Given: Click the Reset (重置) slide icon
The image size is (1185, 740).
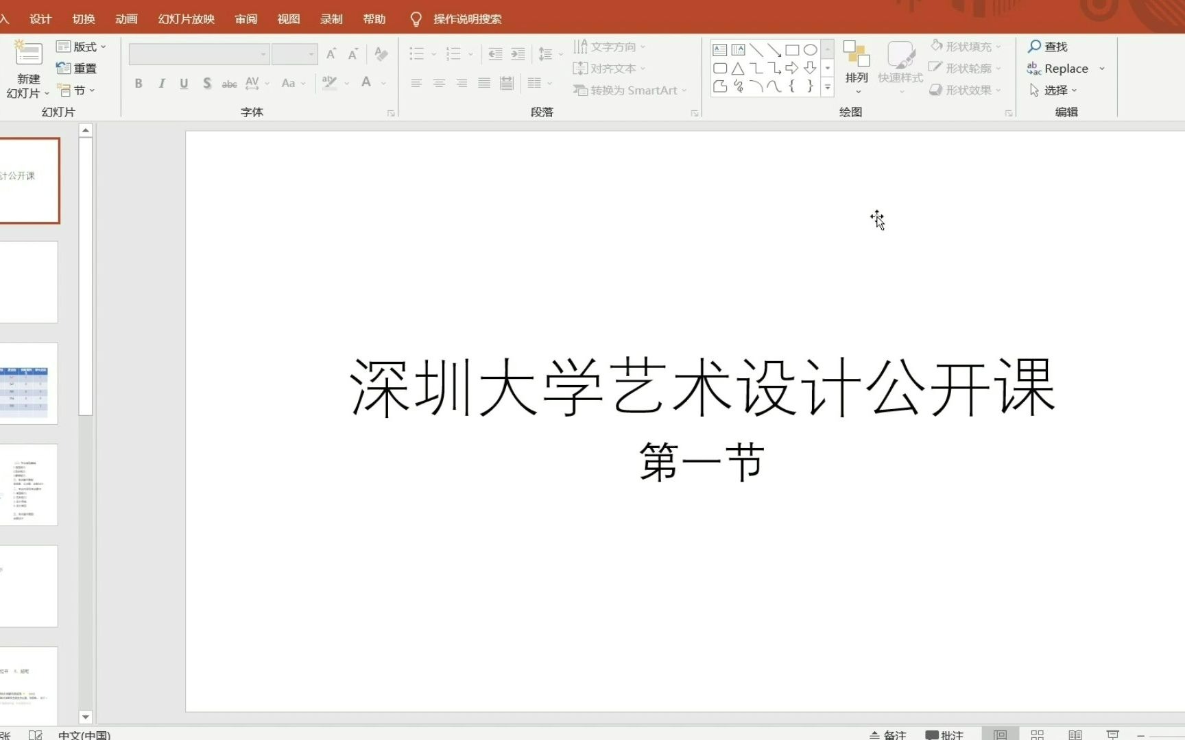Looking at the screenshot, I should pyautogui.click(x=76, y=69).
